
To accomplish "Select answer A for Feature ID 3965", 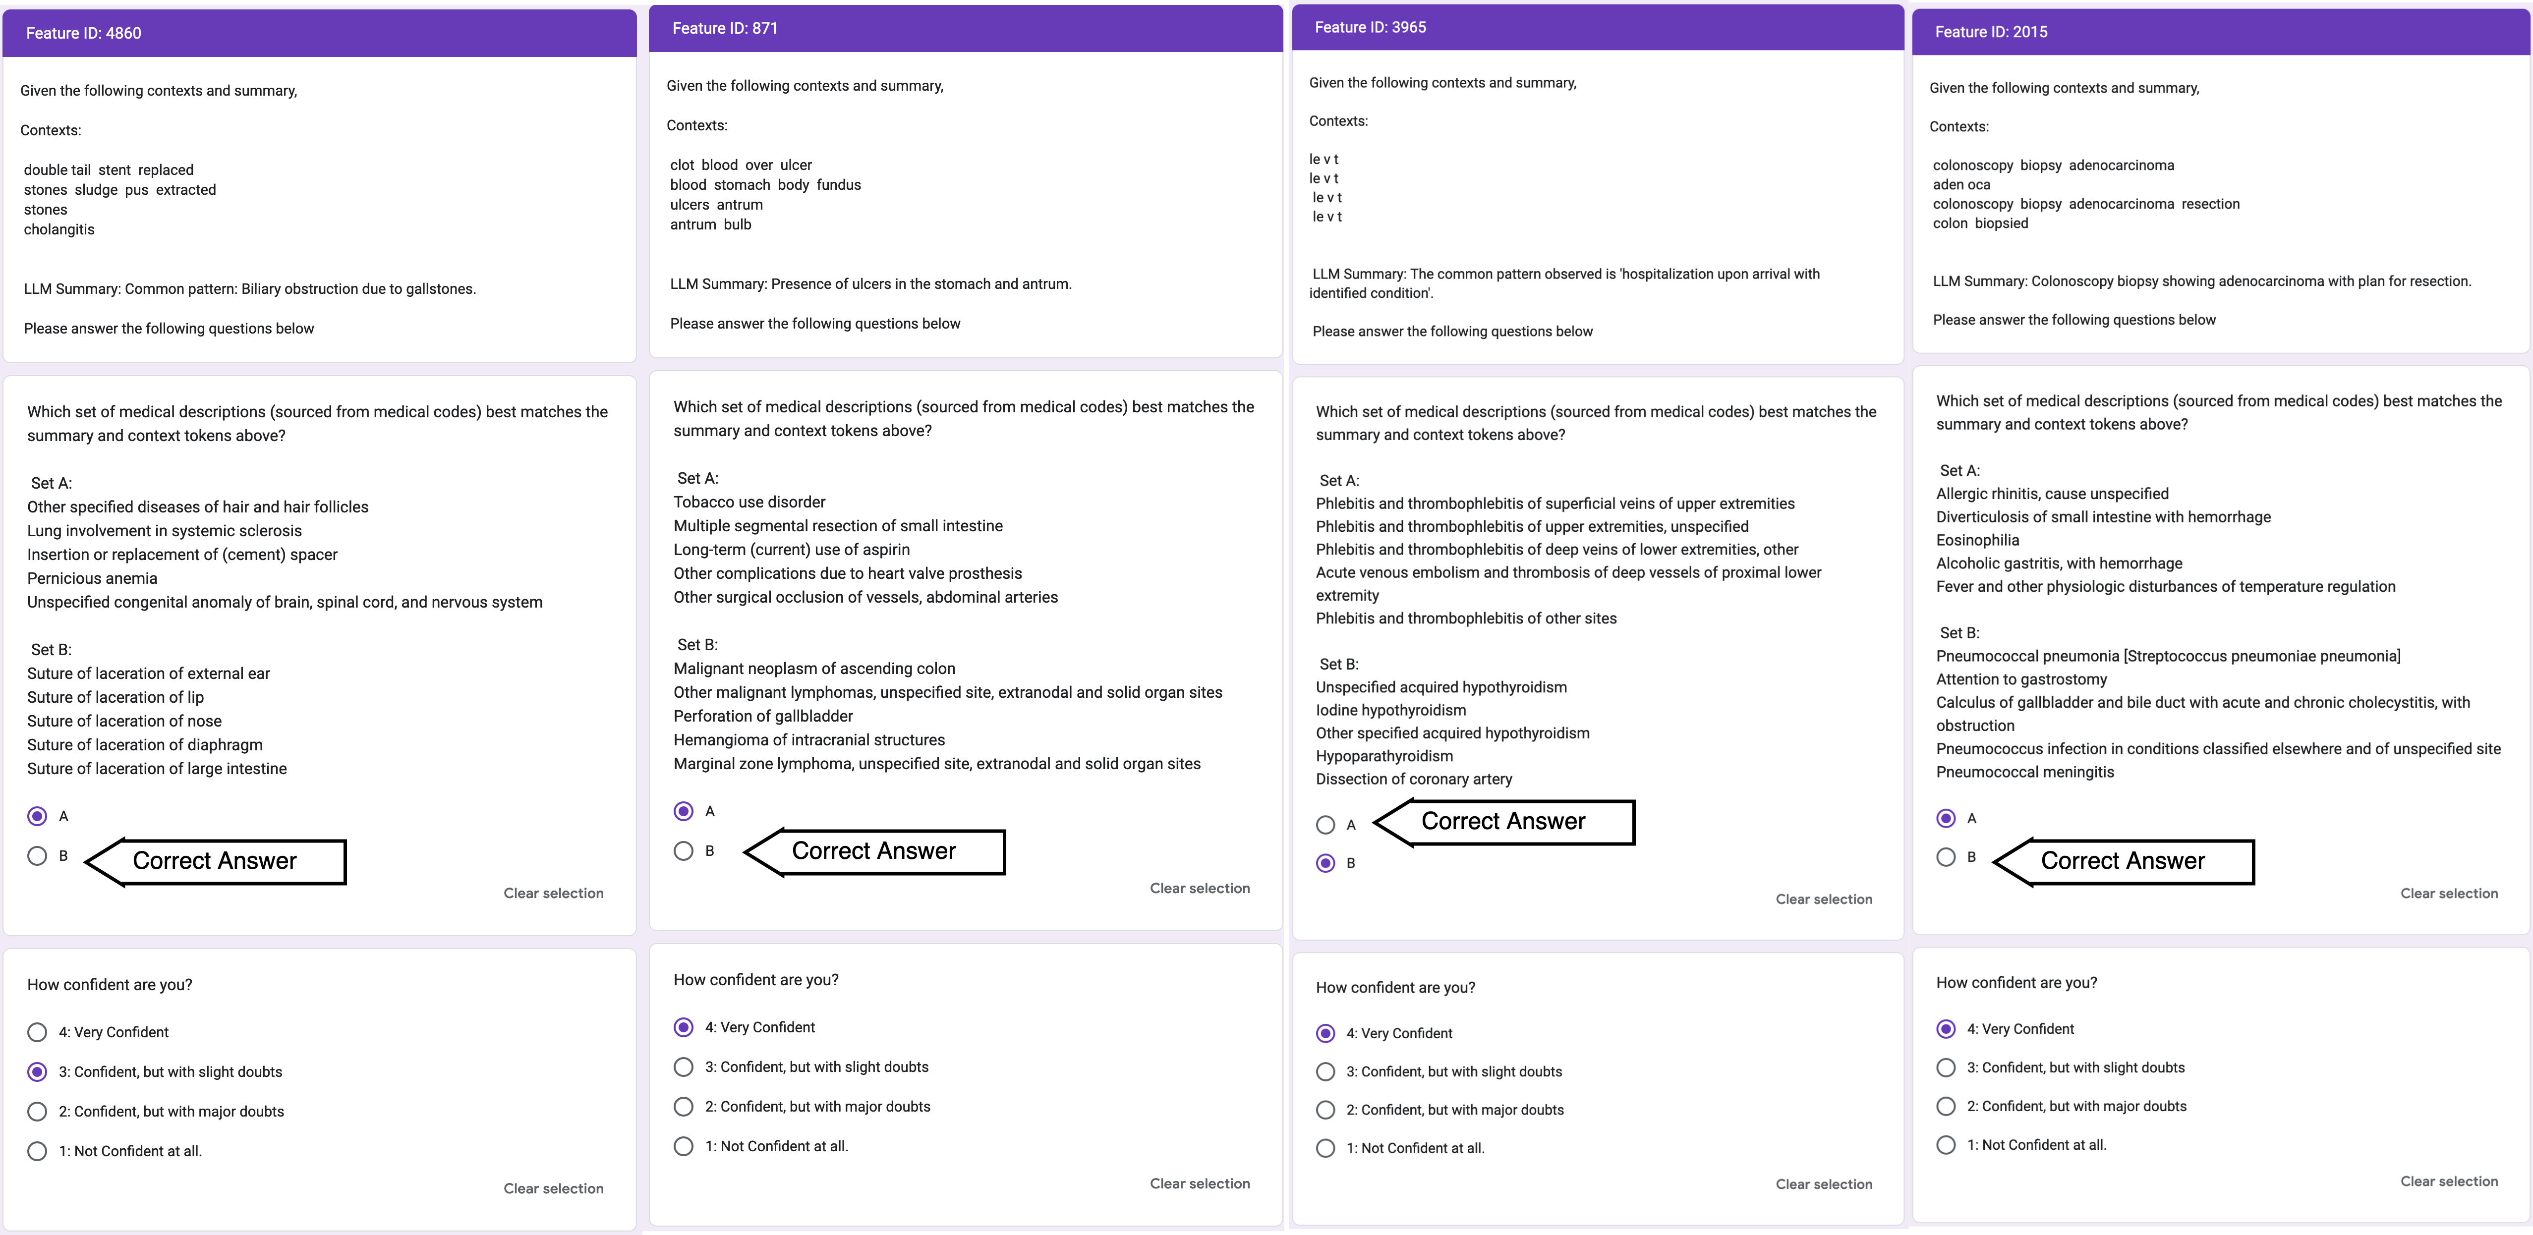I will (1325, 825).
